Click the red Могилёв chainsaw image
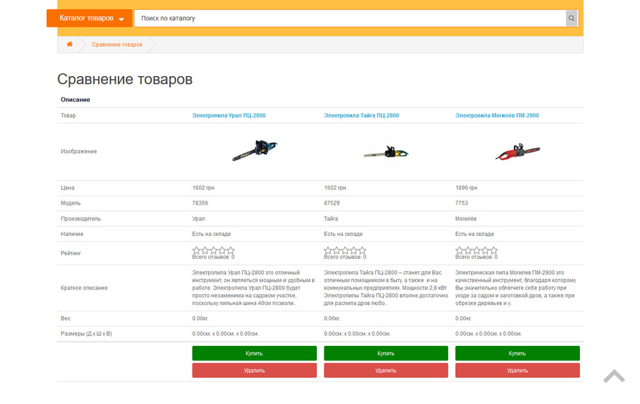The width and height of the screenshot is (640, 404). tap(517, 151)
